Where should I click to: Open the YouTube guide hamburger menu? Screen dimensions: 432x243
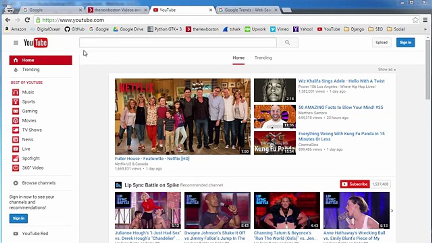tap(16, 43)
